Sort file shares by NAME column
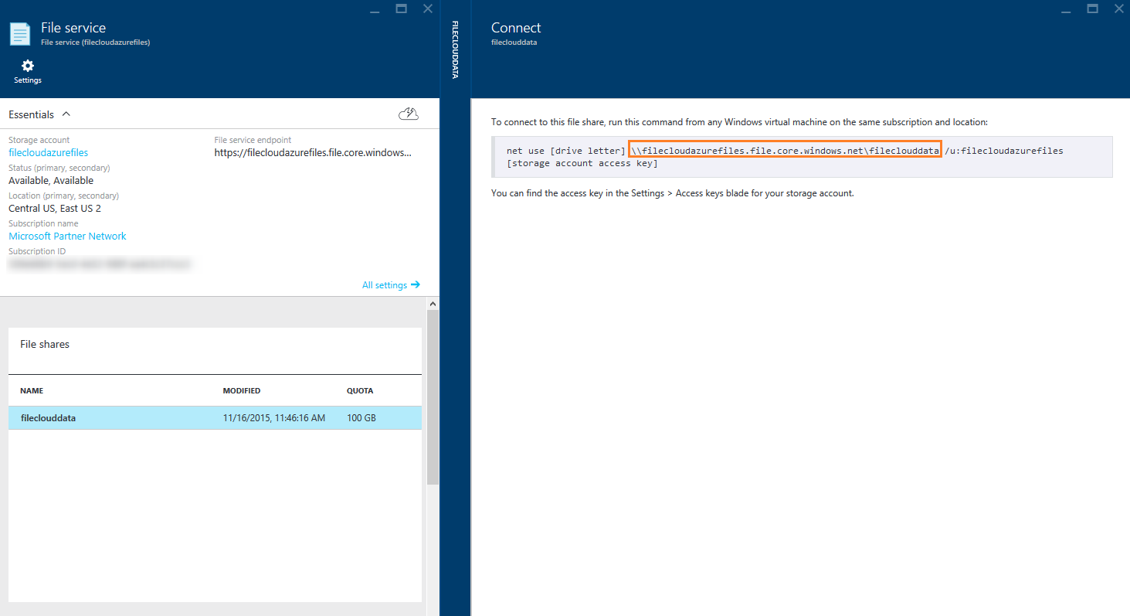Screen dimensions: 1130x616 [32, 391]
